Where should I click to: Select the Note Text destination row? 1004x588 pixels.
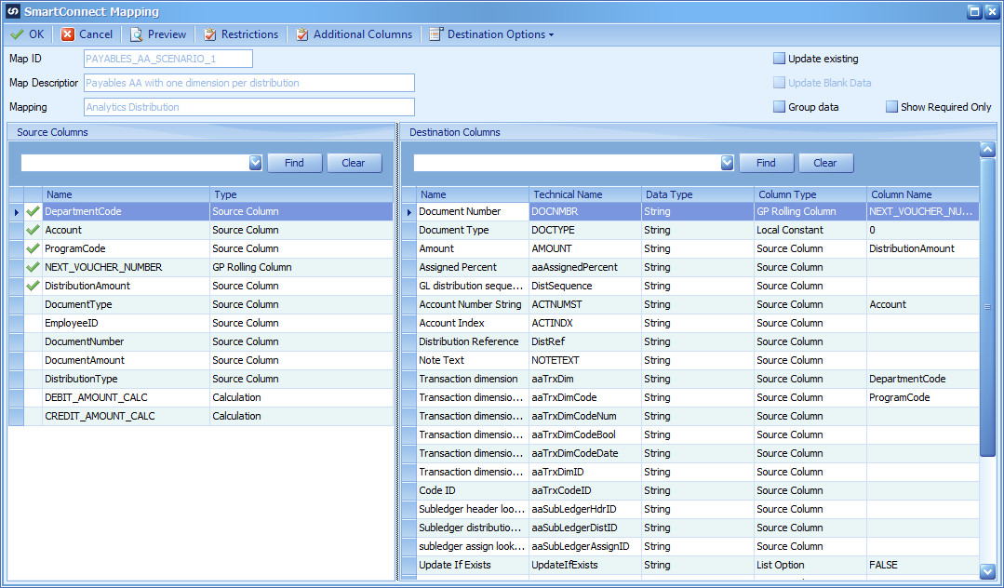(x=690, y=360)
